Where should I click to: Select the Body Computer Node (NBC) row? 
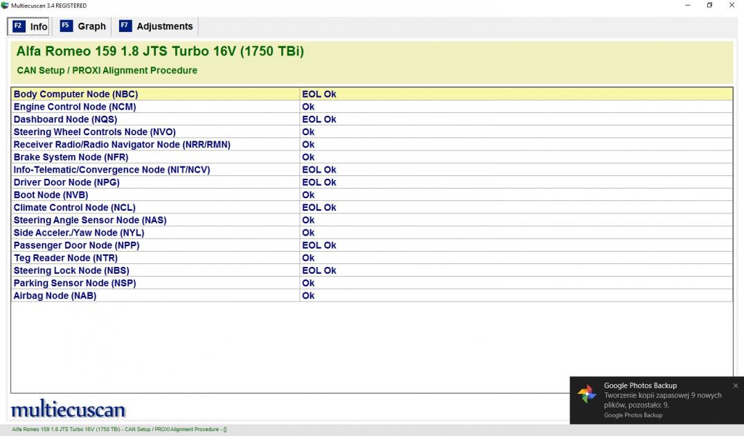pyautogui.click(x=372, y=94)
